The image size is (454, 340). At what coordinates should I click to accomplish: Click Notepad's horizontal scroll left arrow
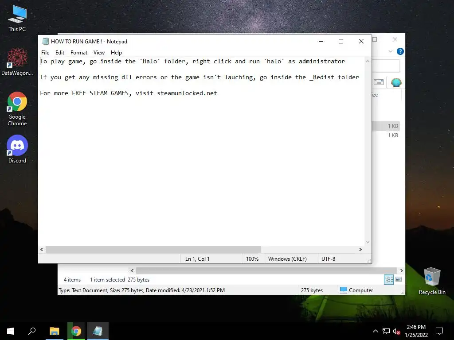tap(42, 250)
